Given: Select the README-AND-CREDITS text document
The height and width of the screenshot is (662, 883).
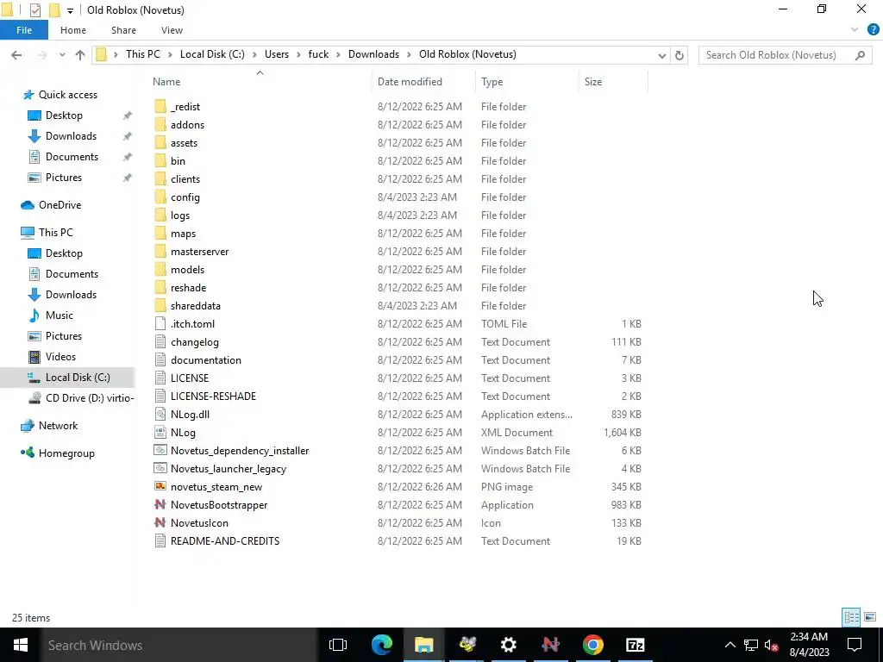Looking at the screenshot, I should tap(225, 541).
